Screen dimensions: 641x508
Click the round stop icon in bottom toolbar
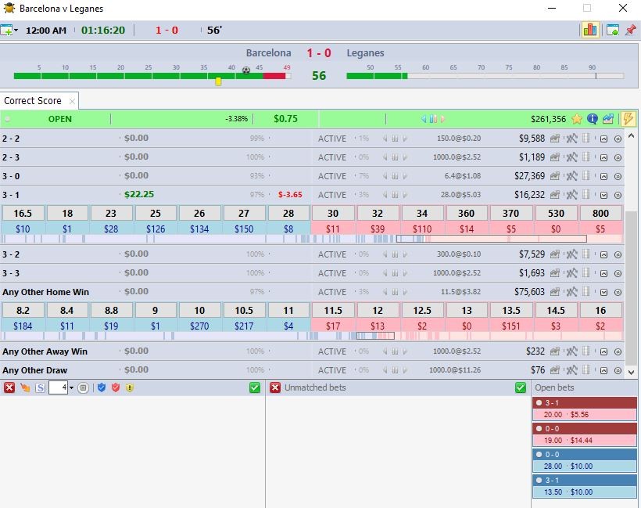point(83,387)
